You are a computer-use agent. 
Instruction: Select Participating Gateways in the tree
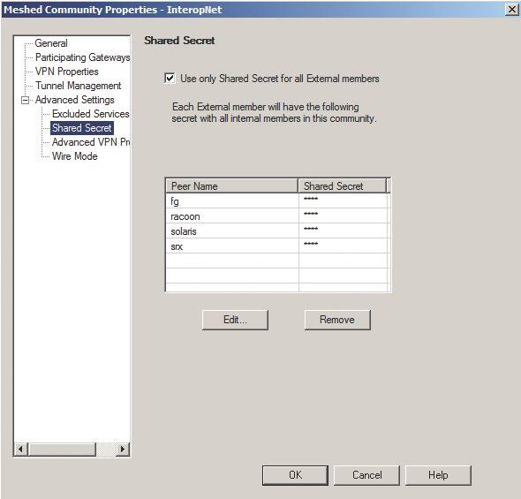pos(82,57)
